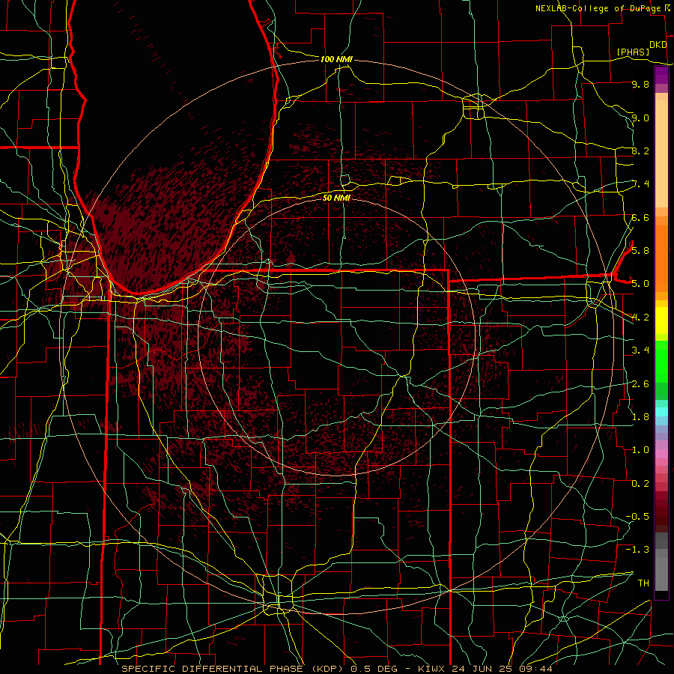Screen dimensions: 674x674
Task: Select the 8.2 scale value
Action: (x=640, y=151)
